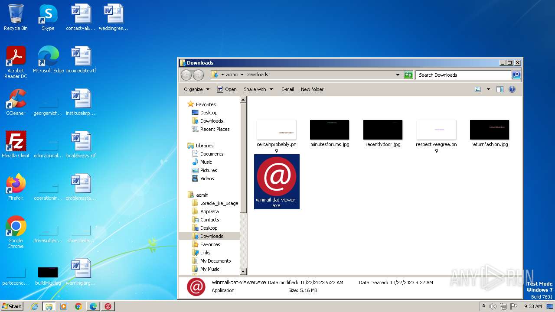Toggle the preview pane icon

pos(500,89)
